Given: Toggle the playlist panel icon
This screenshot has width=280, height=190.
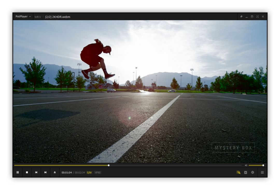Looking at the screenshot, I should (x=246, y=172).
